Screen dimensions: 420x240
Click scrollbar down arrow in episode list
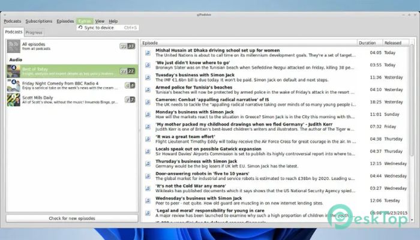pyautogui.click(x=412, y=220)
